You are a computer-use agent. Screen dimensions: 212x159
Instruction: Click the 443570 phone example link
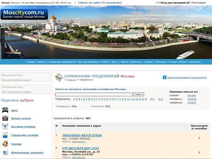[192, 99]
